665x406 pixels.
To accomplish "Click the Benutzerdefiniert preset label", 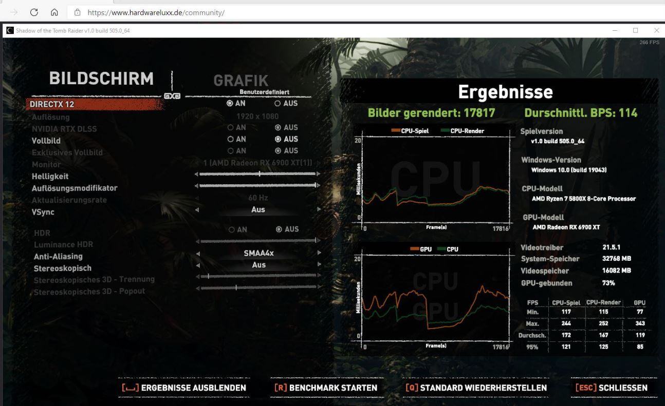I will point(264,92).
